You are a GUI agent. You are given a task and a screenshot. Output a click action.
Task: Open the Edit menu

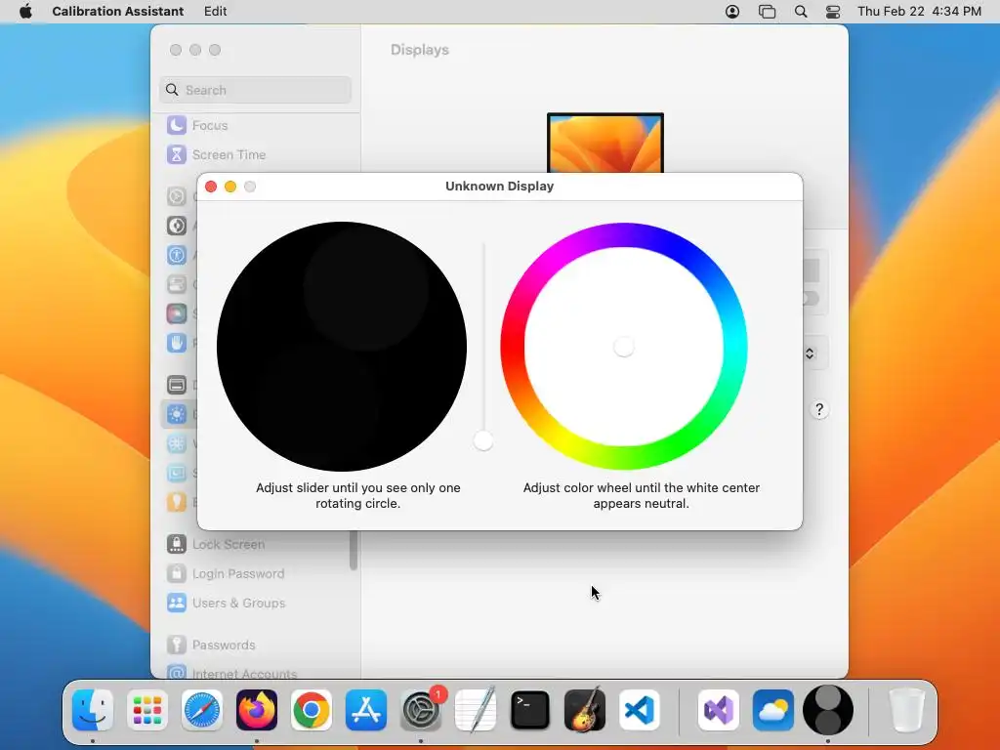pyautogui.click(x=216, y=11)
